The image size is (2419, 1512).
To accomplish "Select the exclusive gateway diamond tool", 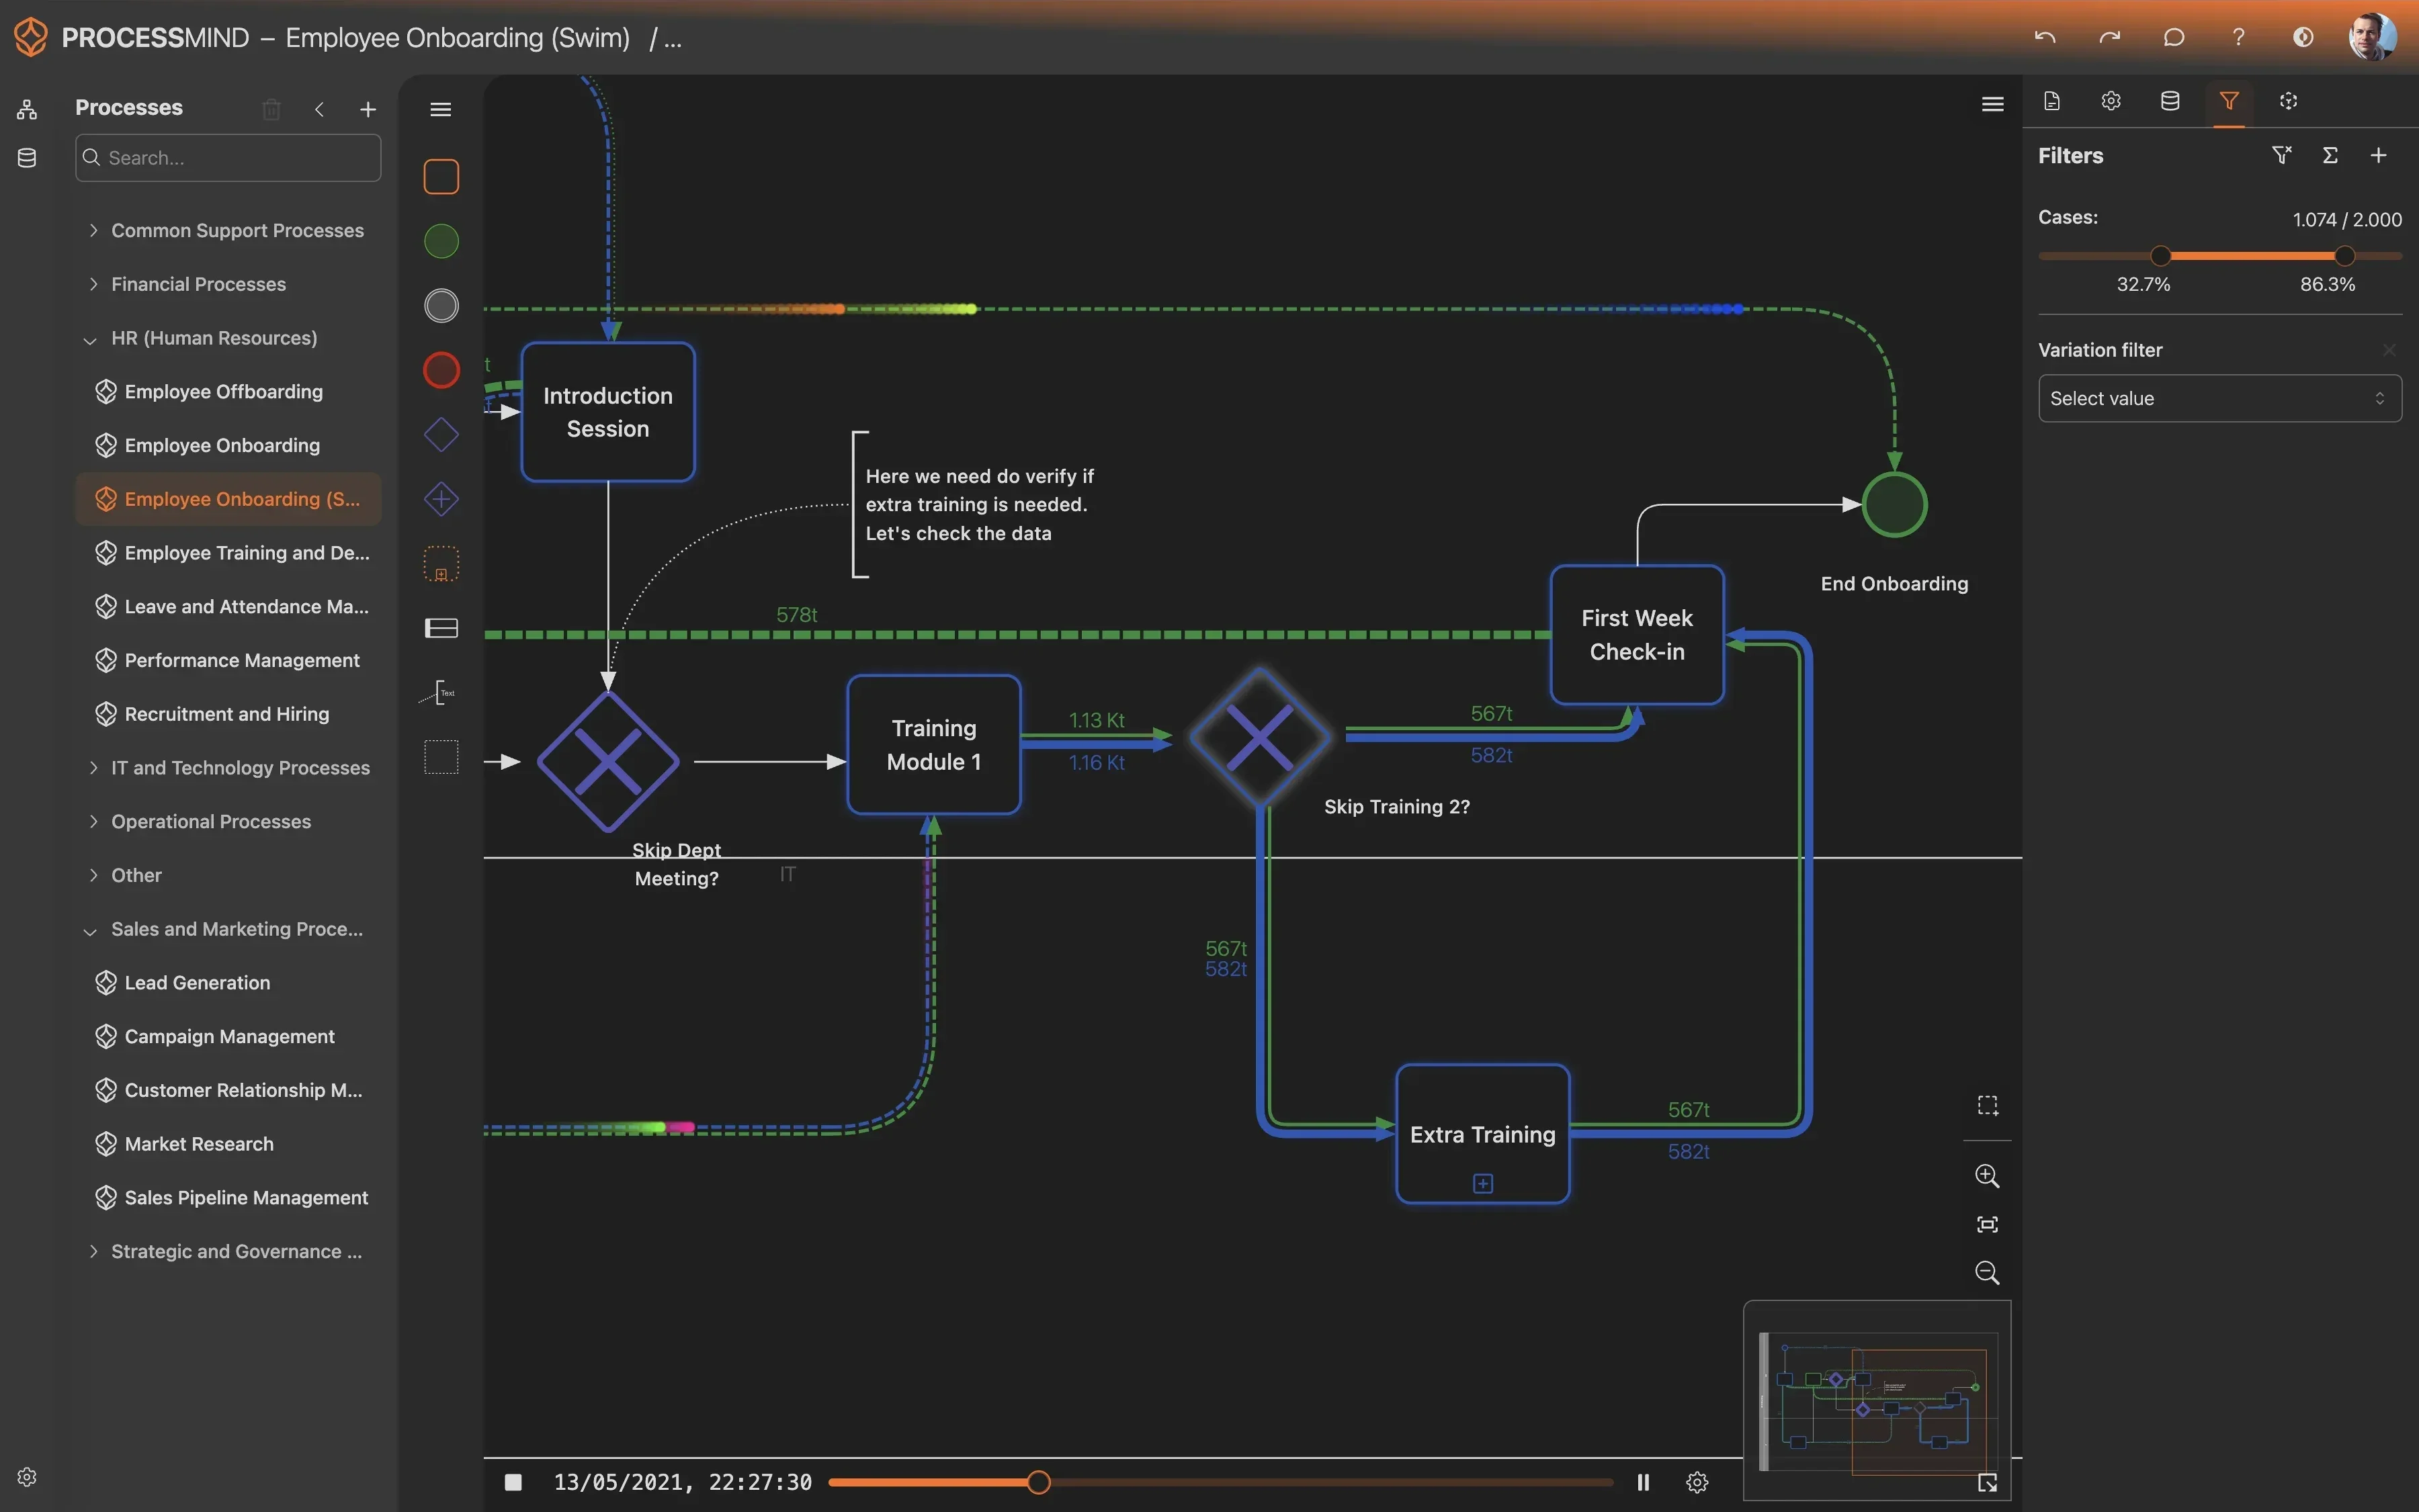I will [x=441, y=435].
